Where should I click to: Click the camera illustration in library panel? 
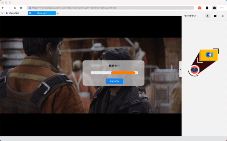click(204, 62)
